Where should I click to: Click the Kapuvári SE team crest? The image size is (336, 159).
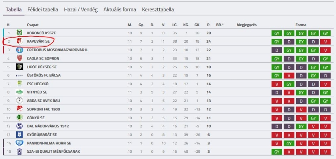[x=20, y=41]
